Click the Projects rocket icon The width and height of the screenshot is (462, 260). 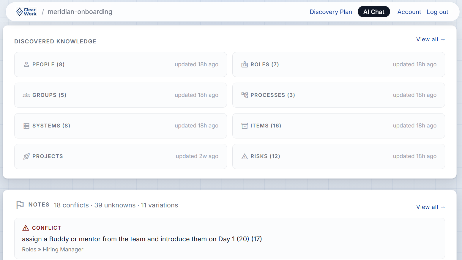pyautogui.click(x=26, y=156)
